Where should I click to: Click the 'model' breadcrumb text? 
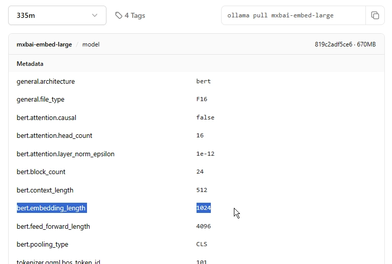pos(91,44)
